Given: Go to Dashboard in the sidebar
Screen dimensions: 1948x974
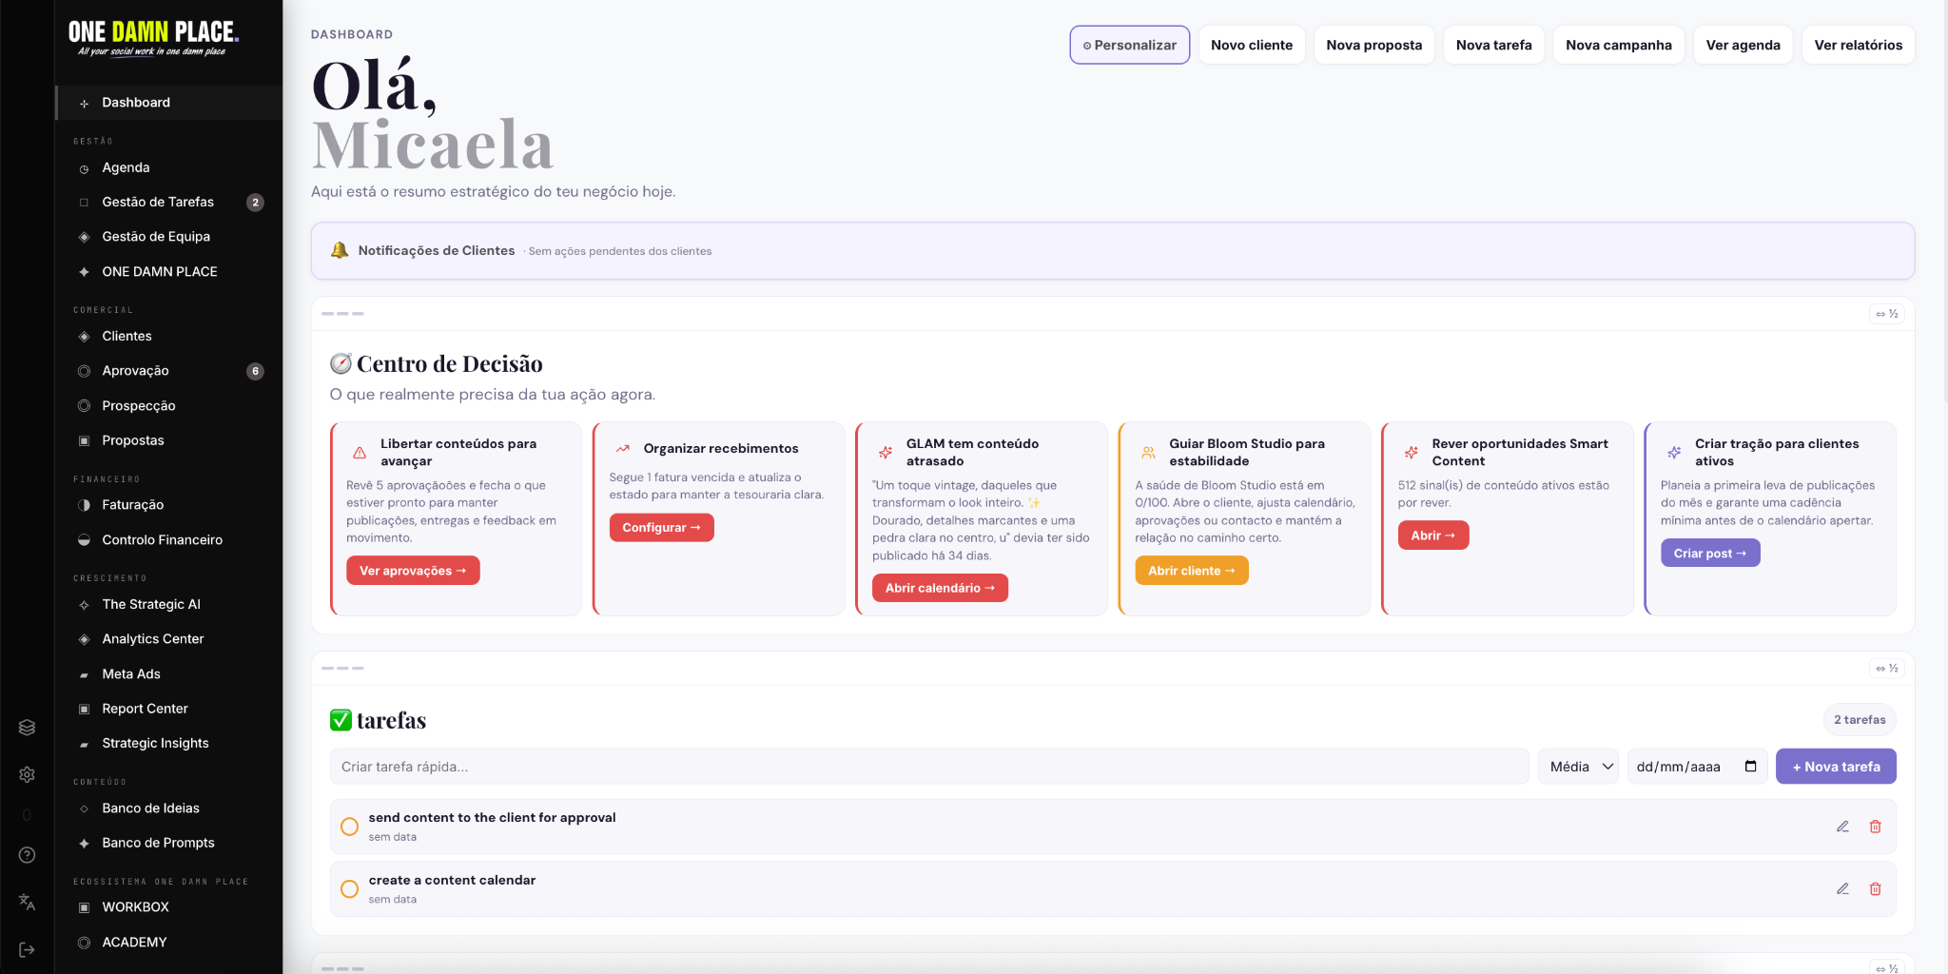Looking at the screenshot, I should pyautogui.click(x=169, y=103).
